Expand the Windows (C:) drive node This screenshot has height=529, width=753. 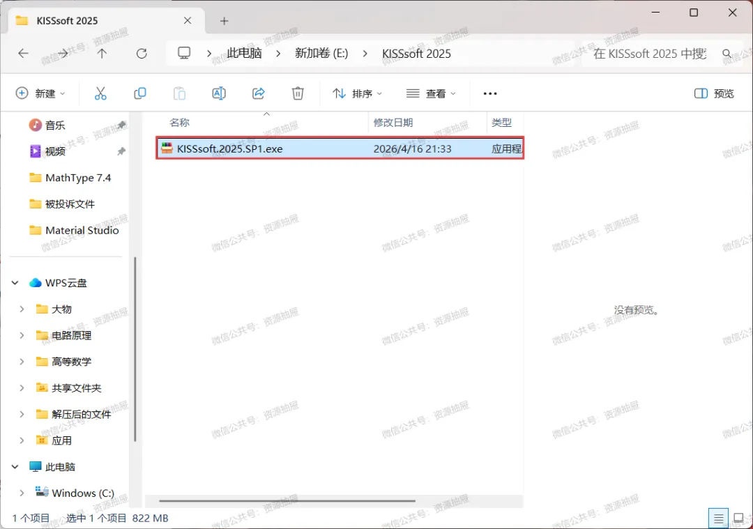tap(22, 493)
